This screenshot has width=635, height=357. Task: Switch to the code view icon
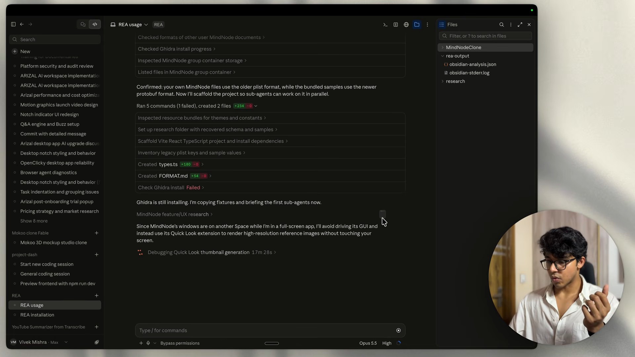pos(95,24)
